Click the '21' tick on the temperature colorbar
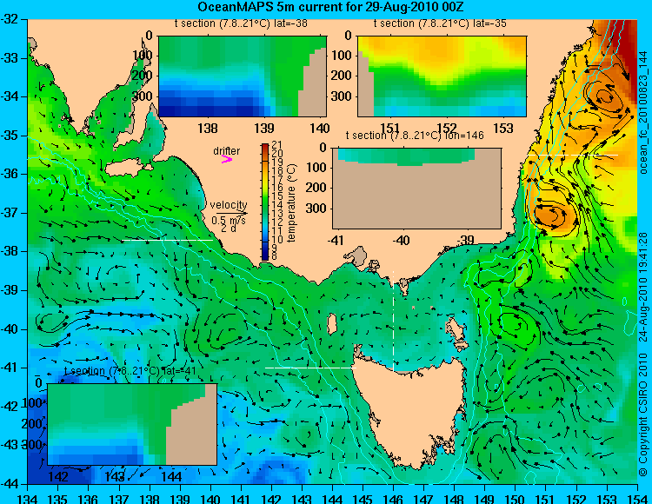Screen dimensions: 652x504 tap(276, 144)
